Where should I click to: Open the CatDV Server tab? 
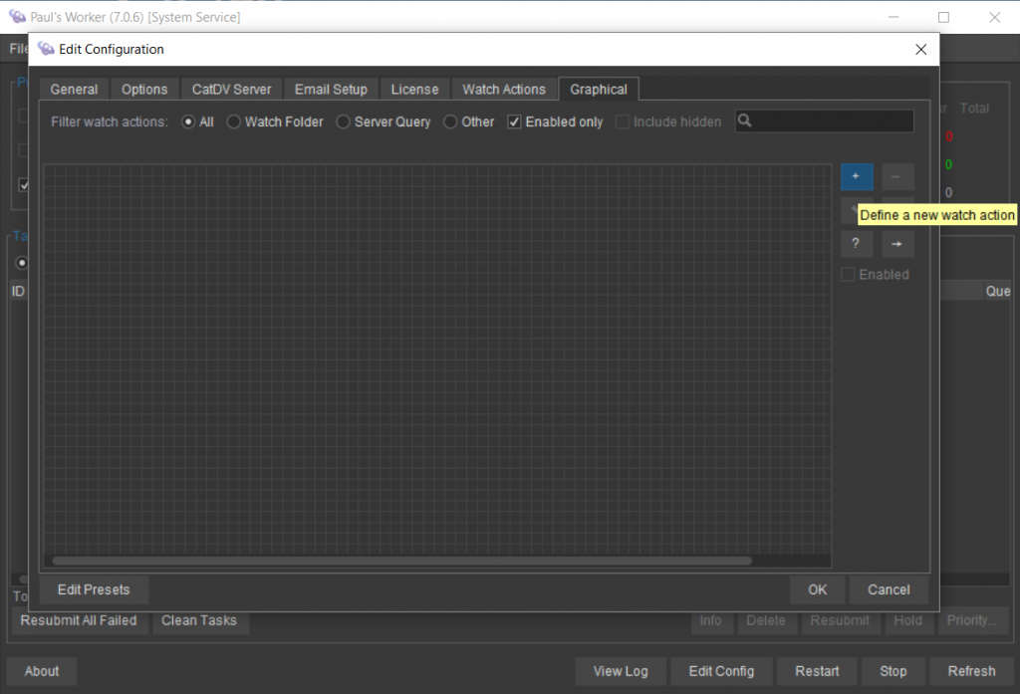[x=231, y=89]
